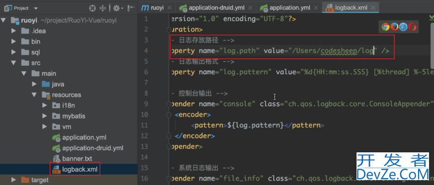The height and width of the screenshot is (185, 434).
Task: Collapse the src folder
Action: [x=13, y=63]
